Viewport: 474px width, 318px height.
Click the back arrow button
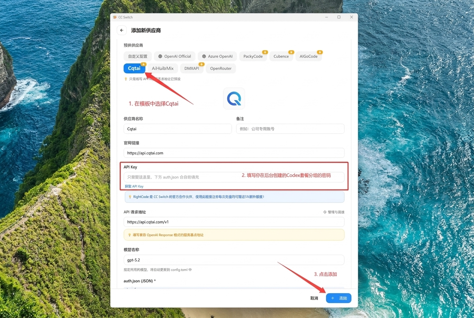(121, 30)
